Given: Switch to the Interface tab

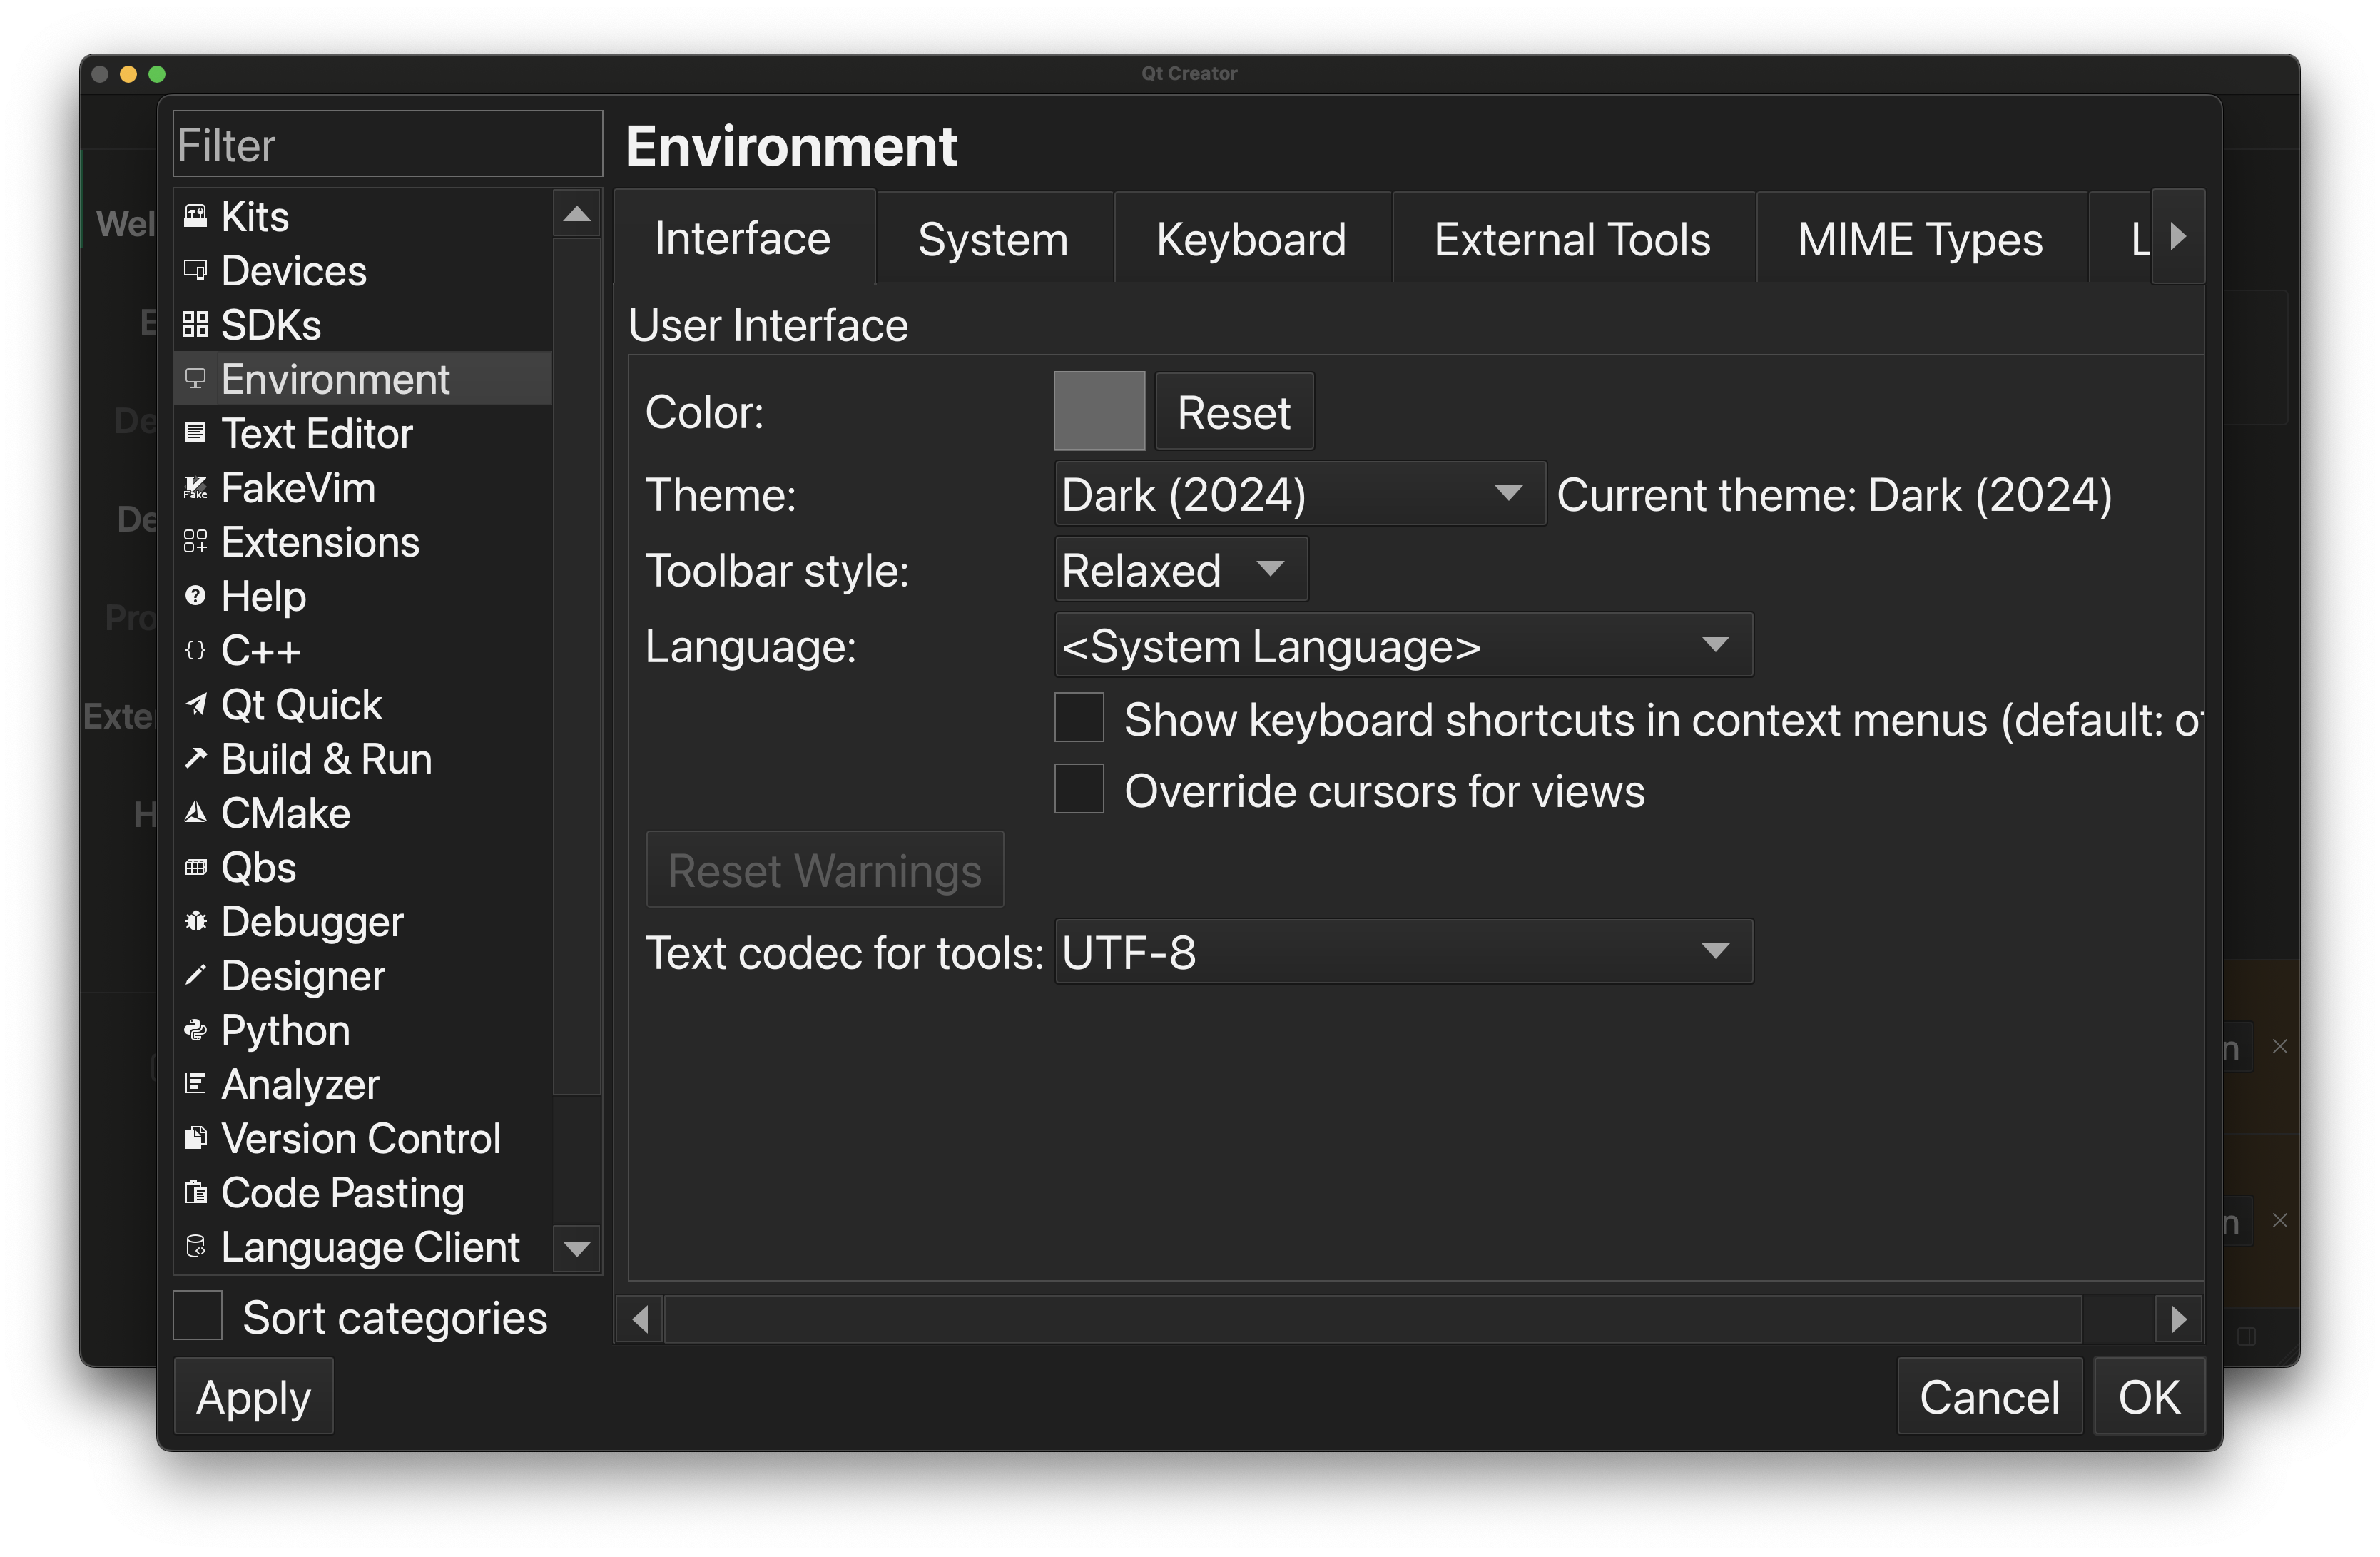Looking at the screenshot, I should click(743, 238).
